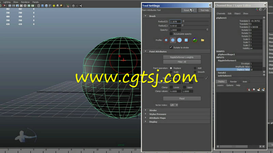Adjust the Radius(U) slider
The width and height of the screenshot is (273, 153).
pos(184,21)
